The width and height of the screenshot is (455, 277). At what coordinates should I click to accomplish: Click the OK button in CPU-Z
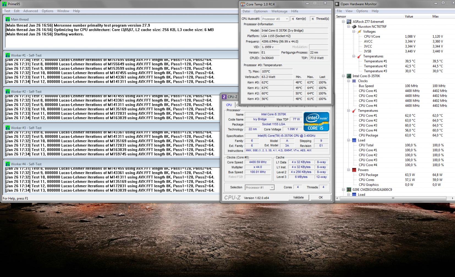321,197
